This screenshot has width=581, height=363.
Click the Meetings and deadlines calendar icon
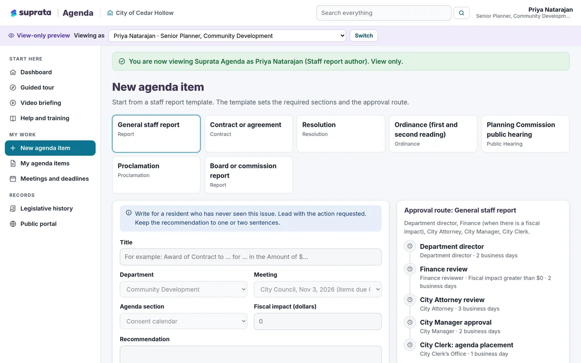pyautogui.click(x=13, y=179)
